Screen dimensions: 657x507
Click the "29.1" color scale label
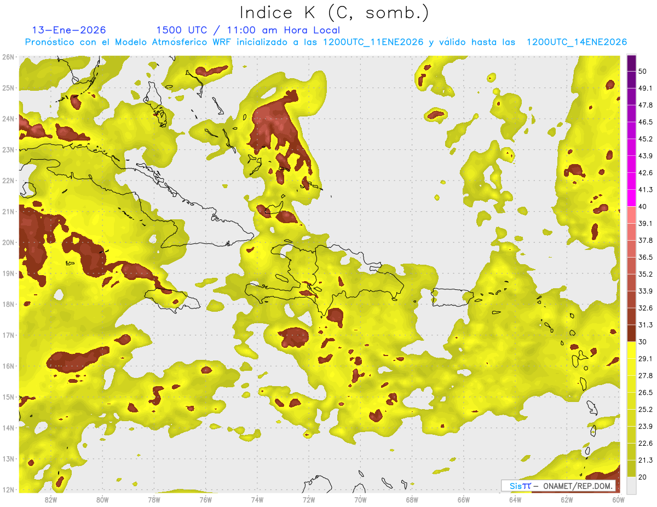point(646,359)
